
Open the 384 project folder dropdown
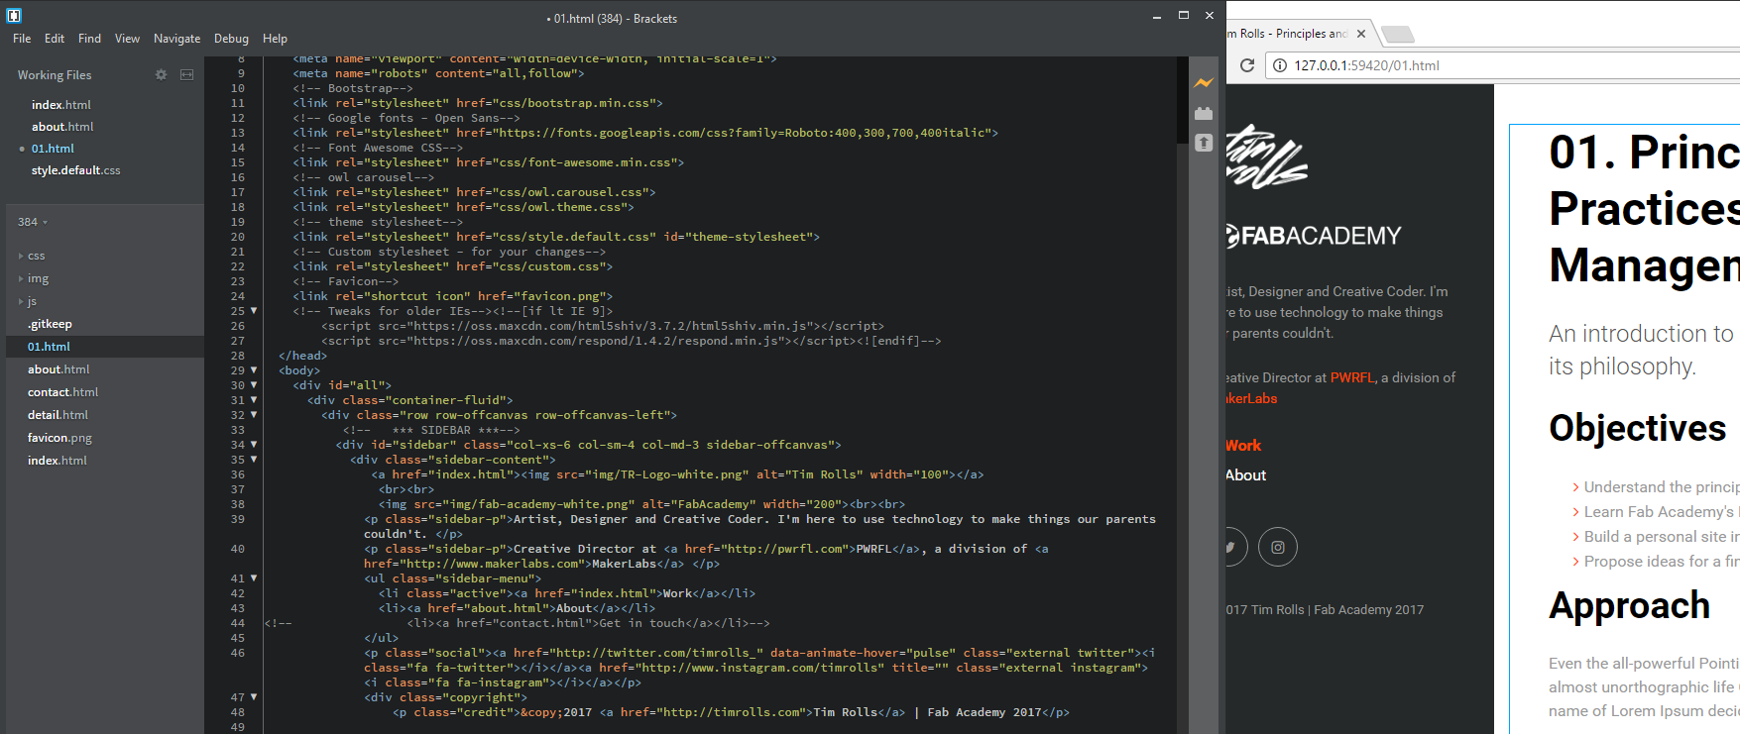(33, 222)
